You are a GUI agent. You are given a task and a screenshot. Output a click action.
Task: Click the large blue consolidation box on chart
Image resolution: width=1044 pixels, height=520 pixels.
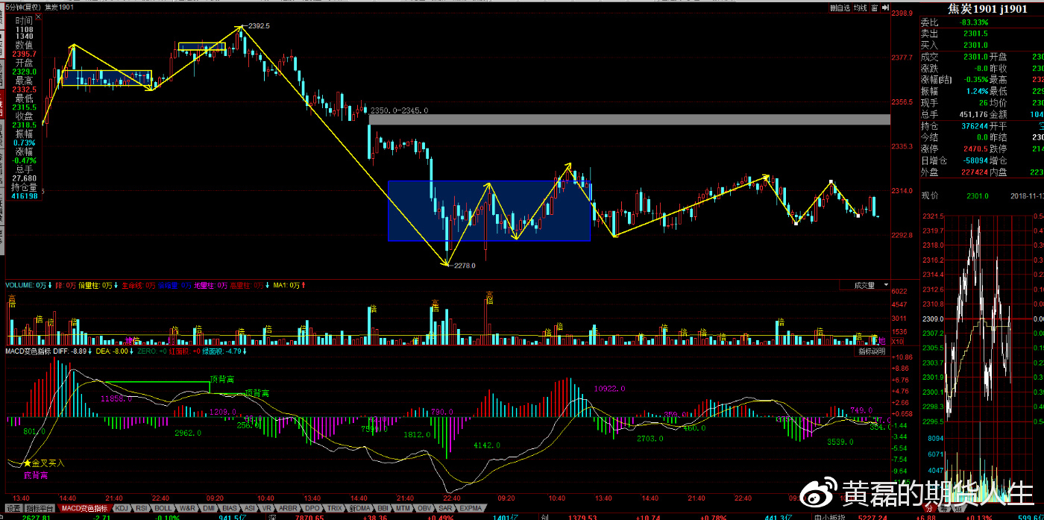[x=488, y=211]
